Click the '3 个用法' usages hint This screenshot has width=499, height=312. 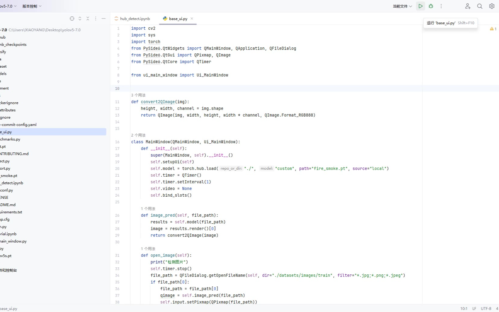[x=138, y=95]
